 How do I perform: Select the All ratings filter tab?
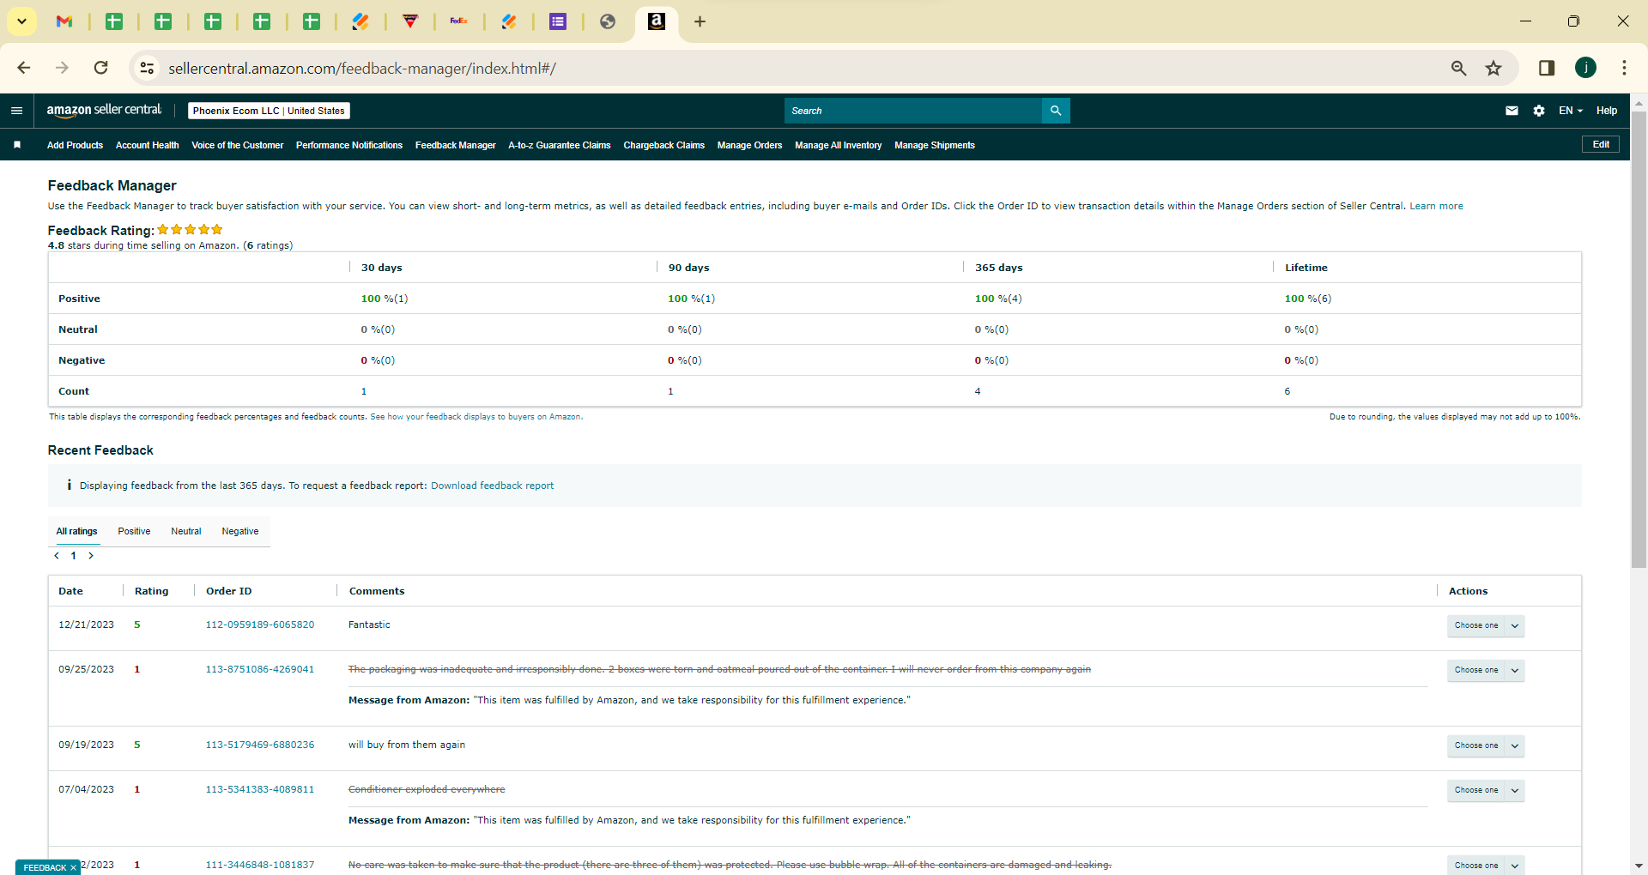77,531
